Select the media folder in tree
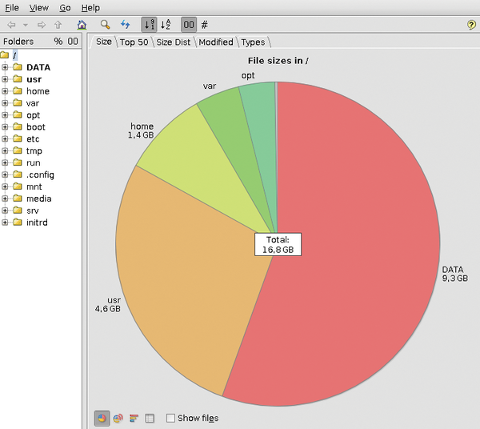 click(x=39, y=198)
